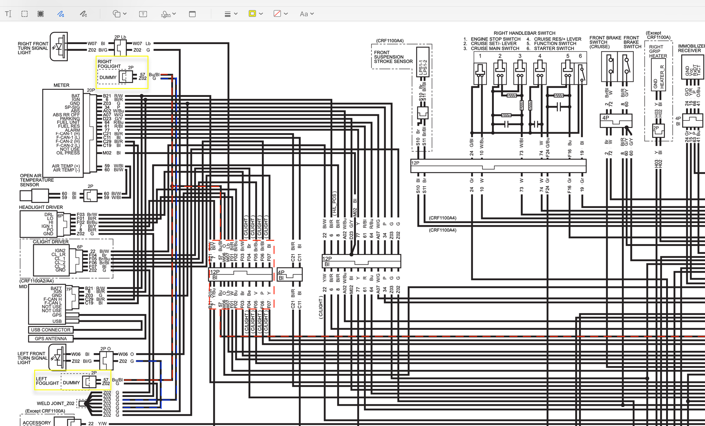Toggle the Draw pen tool

tap(83, 14)
